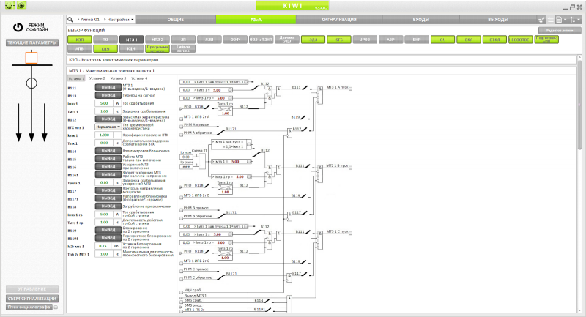Switch to the ВЫХОДЫ tab

(498, 20)
